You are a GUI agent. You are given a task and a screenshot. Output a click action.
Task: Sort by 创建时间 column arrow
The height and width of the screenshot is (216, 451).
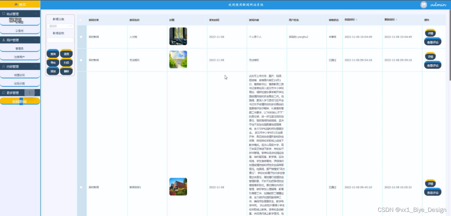(x=357, y=20)
